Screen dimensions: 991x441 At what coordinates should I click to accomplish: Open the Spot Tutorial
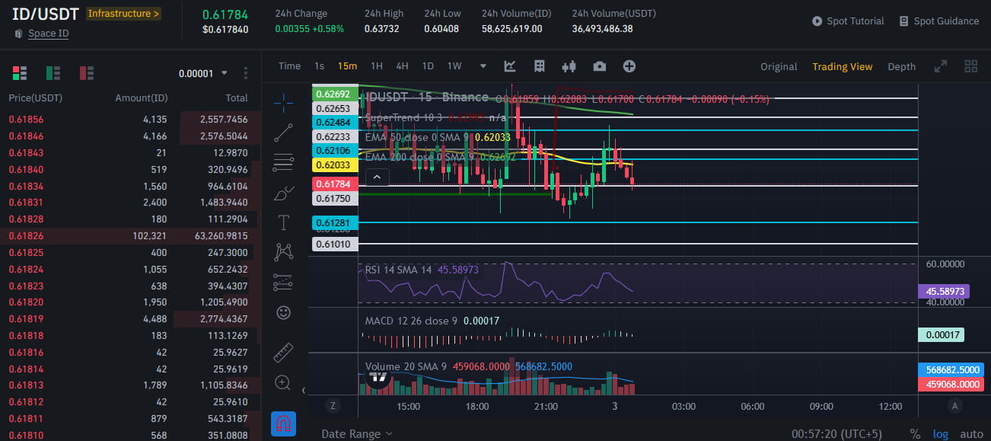tap(847, 21)
